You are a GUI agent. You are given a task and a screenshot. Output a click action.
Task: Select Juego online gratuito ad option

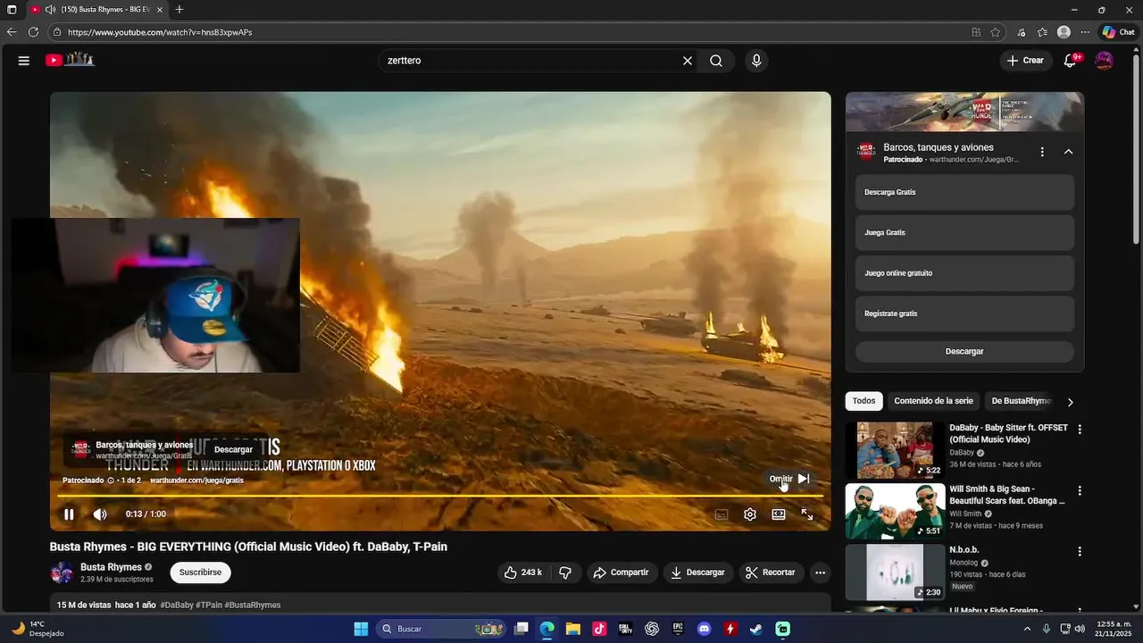(964, 273)
